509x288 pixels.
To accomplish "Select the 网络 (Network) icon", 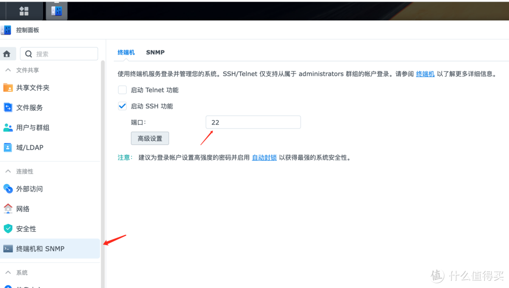I will click(8, 208).
